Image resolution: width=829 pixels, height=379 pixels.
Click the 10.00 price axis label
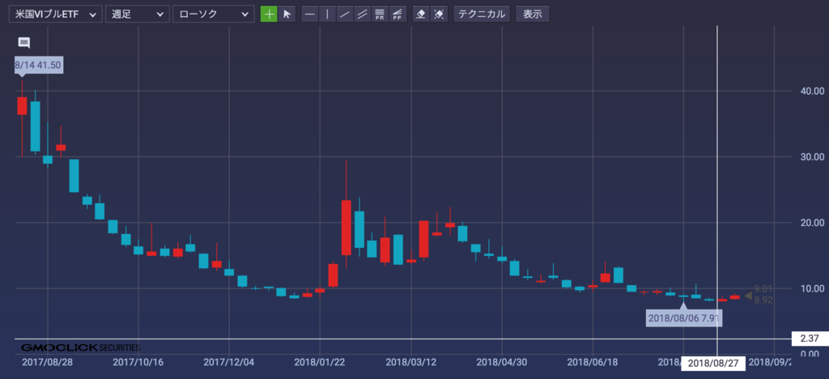coord(812,288)
